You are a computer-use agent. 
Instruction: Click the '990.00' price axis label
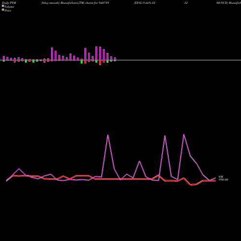pos(223,180)
